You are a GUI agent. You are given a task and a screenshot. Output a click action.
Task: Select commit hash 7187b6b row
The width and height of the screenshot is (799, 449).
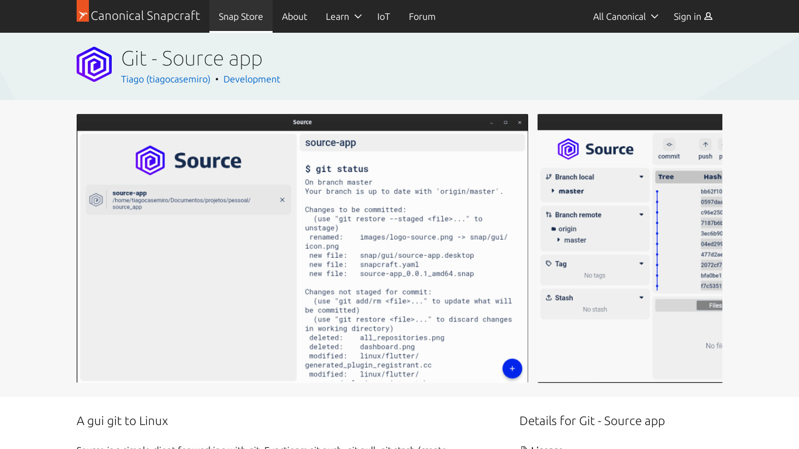711,223
